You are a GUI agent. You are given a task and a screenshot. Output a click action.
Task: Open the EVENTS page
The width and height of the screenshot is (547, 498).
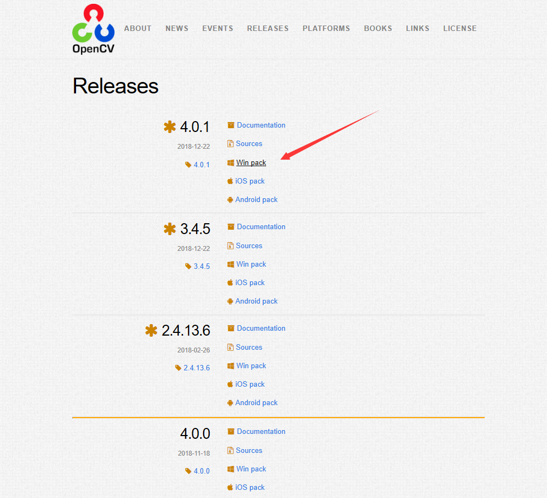point(218,29)
